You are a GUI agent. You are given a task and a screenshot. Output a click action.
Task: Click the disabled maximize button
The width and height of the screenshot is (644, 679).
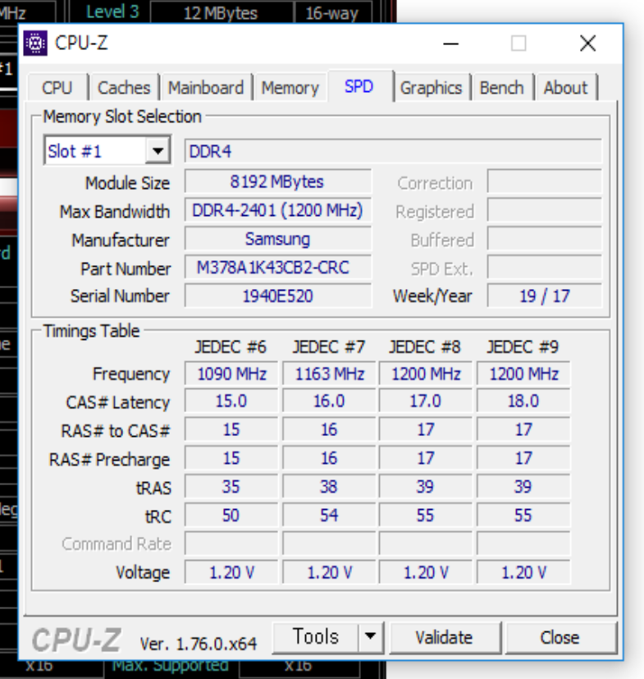[x=518, y=44]
